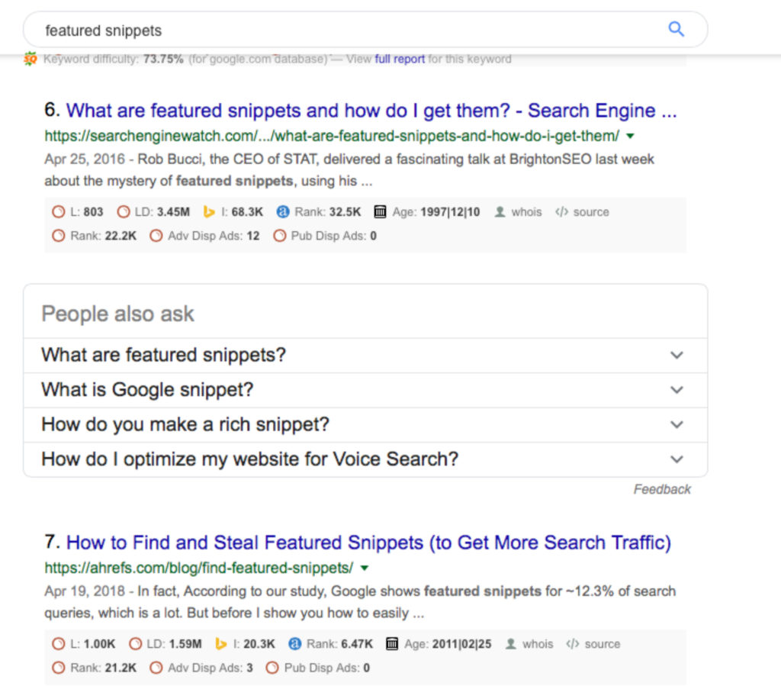Click the SEOquake logo beside Keyword difficulty
The height and width of the screenshot is (686, 781).
click(x=31, y=59)
